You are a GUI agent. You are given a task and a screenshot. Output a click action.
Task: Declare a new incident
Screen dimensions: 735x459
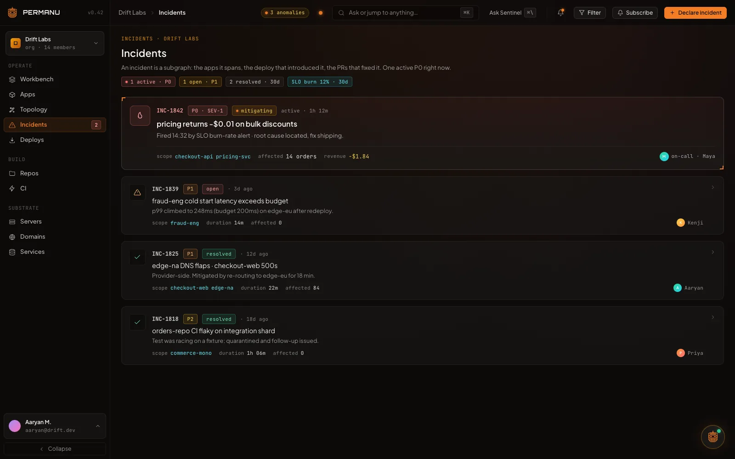(x=695, y=12)
